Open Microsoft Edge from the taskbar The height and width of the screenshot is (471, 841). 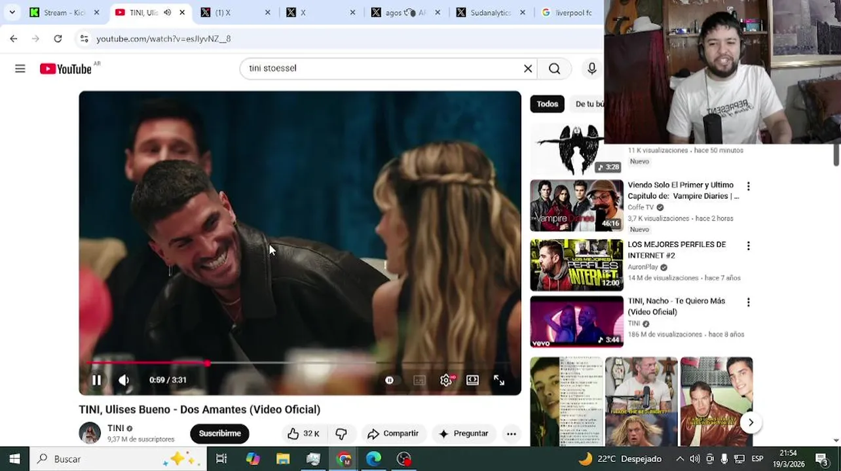tap(373, 459)
